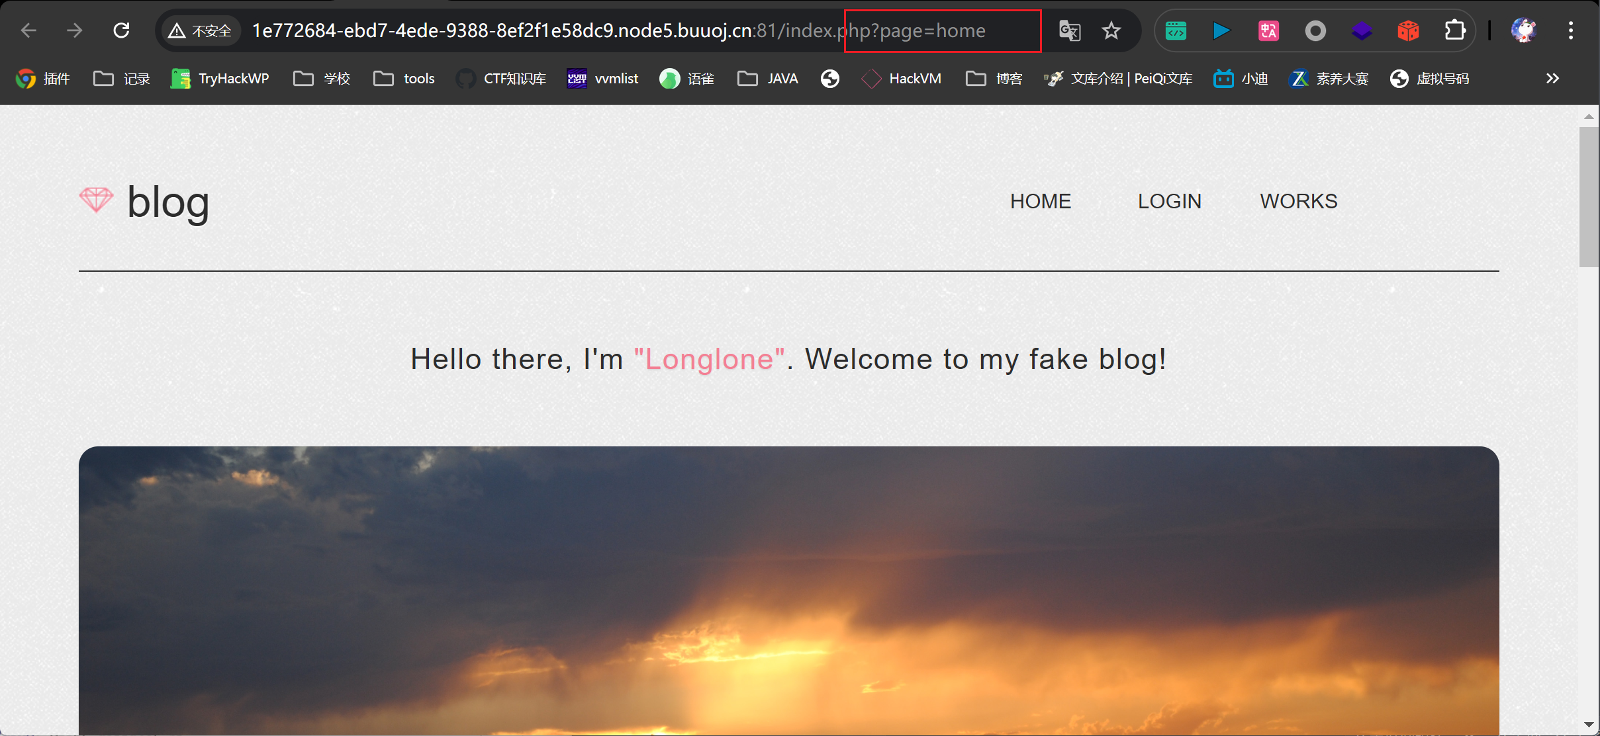Viewport: 1600px width, 736px height.
Task: Open the extensions puzzle-piece menu
Action: pyautogui.click(x=1454, y=30)
